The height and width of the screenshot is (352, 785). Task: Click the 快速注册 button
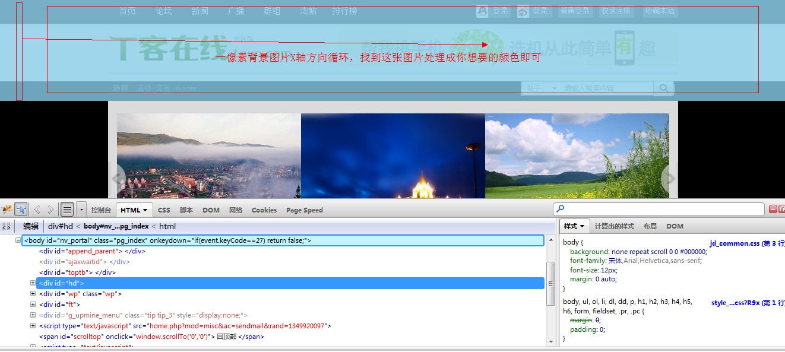click(617, 11)
